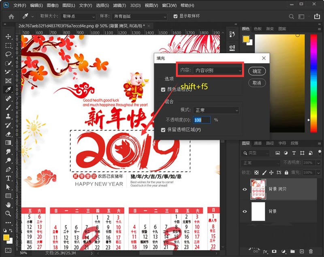Select the Lasso tool

pyautogui.click(x=8, y=54)
